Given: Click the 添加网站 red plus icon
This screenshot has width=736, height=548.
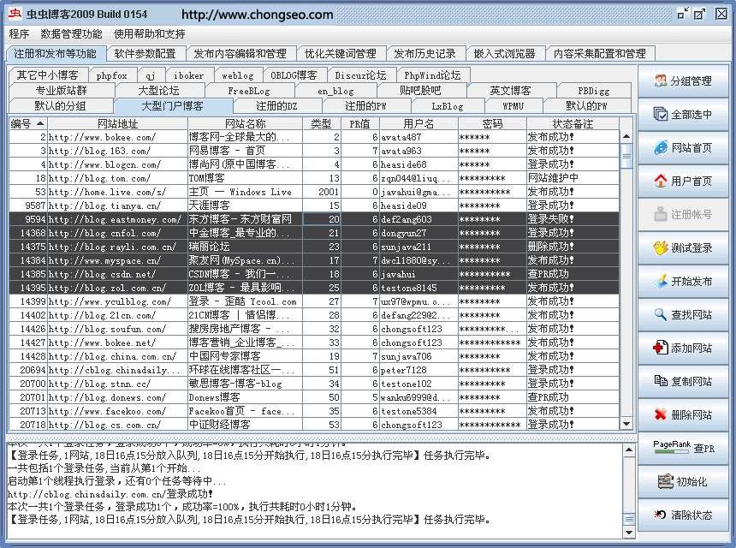Looking at the screenshot, I should tap(661, 348).
